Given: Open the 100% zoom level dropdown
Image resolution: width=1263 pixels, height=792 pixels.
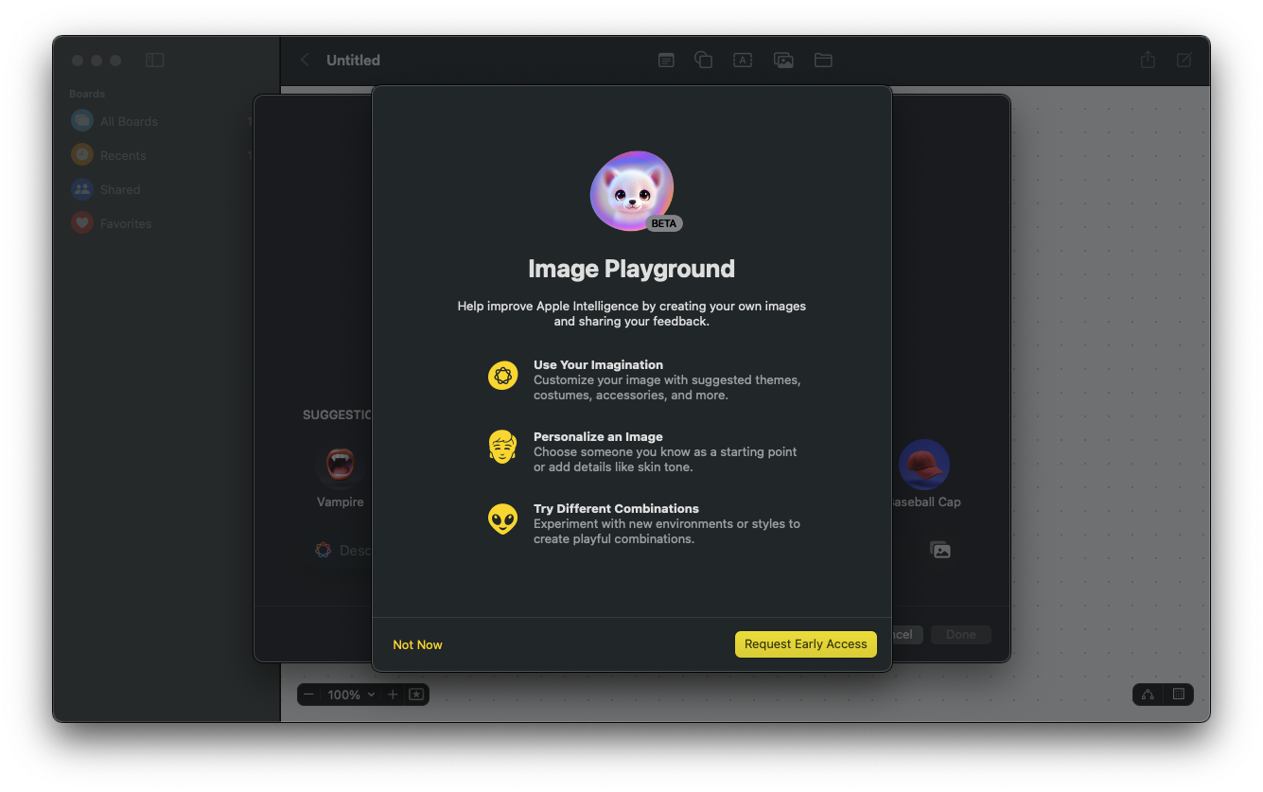Looking at the screenshot, I should pos(351,695).
